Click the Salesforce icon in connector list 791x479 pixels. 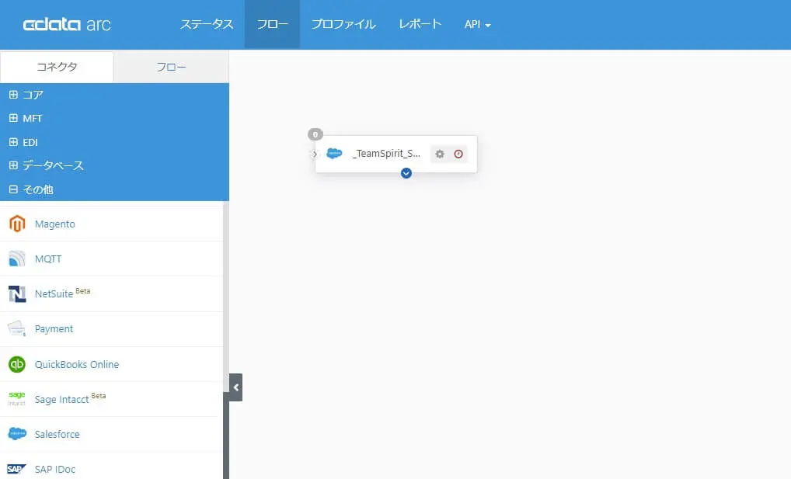pos(17,434)
